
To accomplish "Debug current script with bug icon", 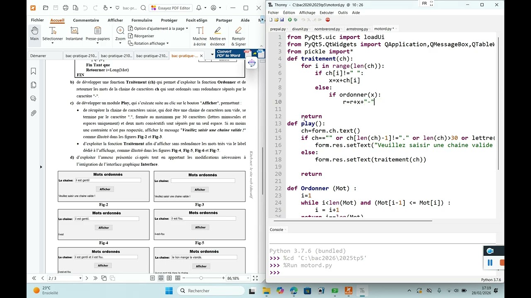I will tap(295, 20).
